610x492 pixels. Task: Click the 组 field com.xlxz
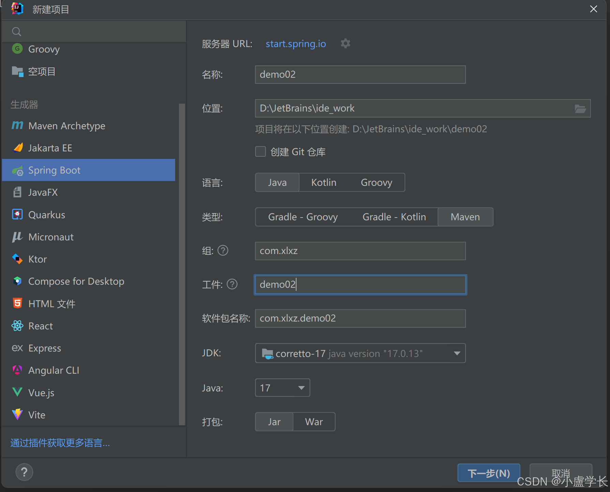(x=360, y=251)
